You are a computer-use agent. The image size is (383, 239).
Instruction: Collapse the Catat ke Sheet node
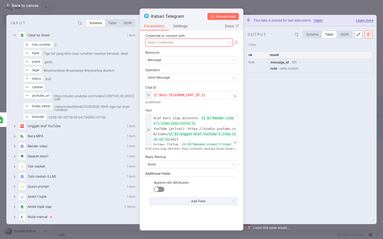[15, 35]
